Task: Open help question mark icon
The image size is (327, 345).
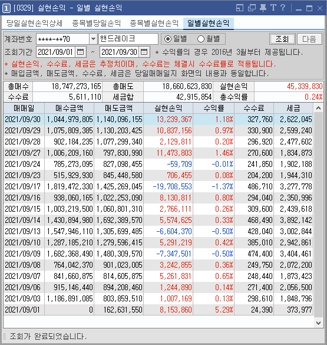Action: [283, 8]
